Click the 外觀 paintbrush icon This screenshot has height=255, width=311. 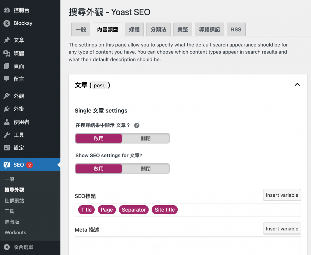coord(7,96)
